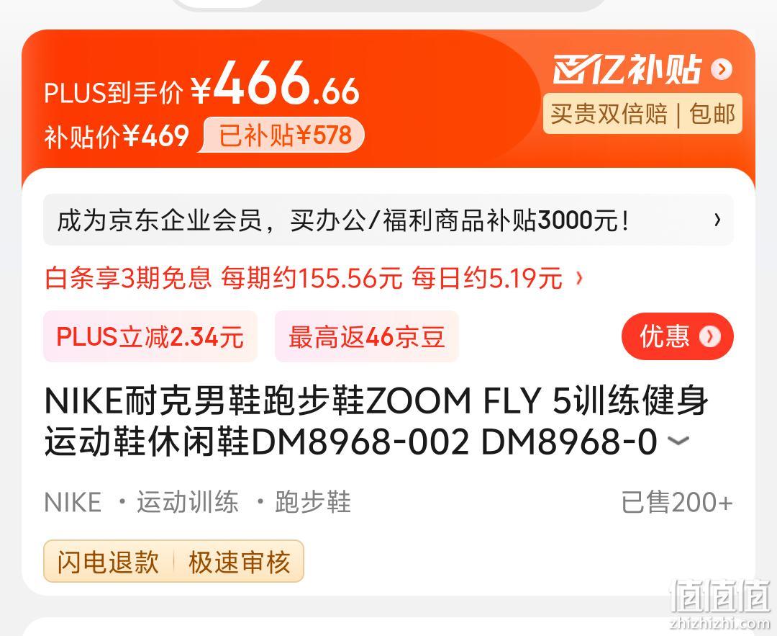Open the 京东企业会员 banner arrow
This screenshot has width=777, height=636.
tap(717, 220)
